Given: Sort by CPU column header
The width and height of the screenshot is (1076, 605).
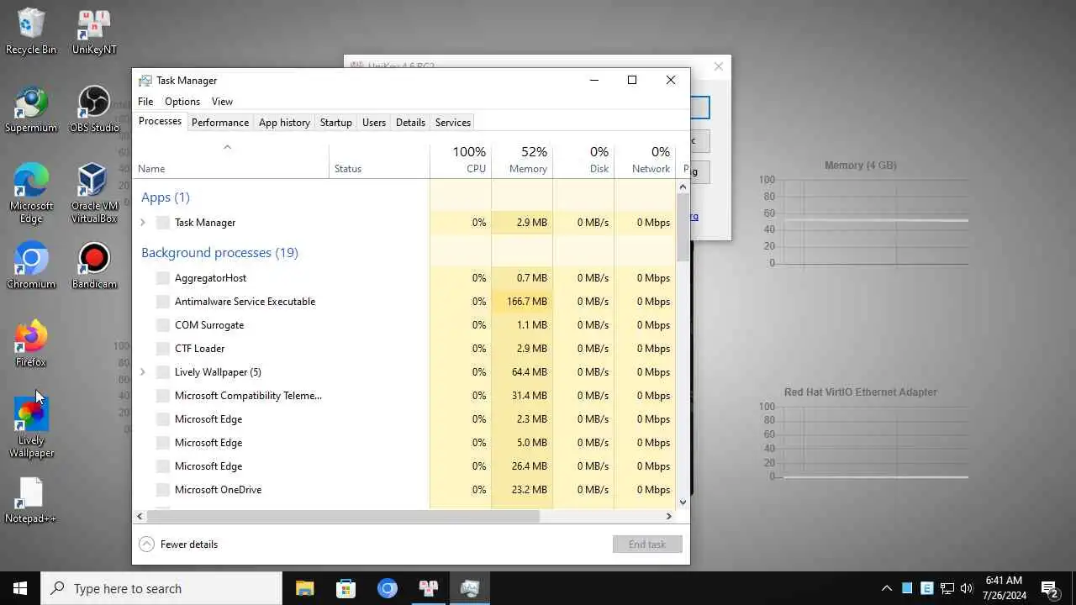Looking at the screenshot, I should [x=461, y=160].
